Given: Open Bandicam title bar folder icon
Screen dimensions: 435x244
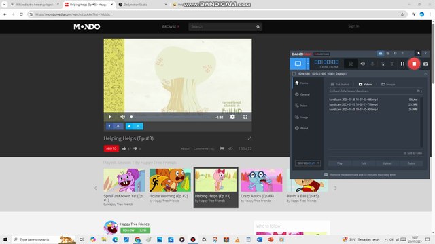Looking at the screenshot, I should tap(388, 53).
